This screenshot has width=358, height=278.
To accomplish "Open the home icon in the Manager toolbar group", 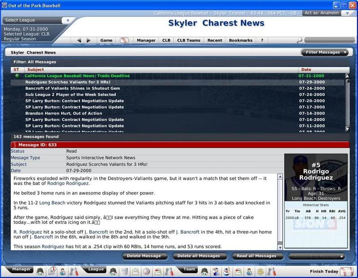I will tap(40, 271).
